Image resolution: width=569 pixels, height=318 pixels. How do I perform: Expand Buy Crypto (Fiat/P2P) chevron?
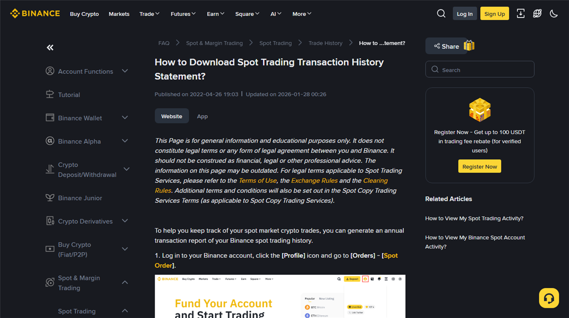(125, 249)
